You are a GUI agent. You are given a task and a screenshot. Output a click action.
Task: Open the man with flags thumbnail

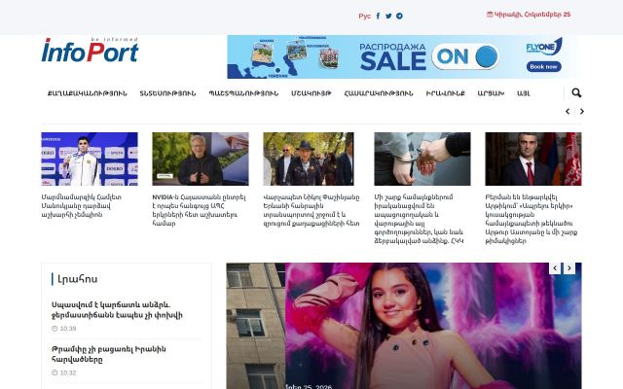click(x=533, y=159)
